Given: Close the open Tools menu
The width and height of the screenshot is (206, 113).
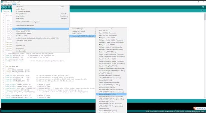Looking at the screenshot, I should pos(14,4).
